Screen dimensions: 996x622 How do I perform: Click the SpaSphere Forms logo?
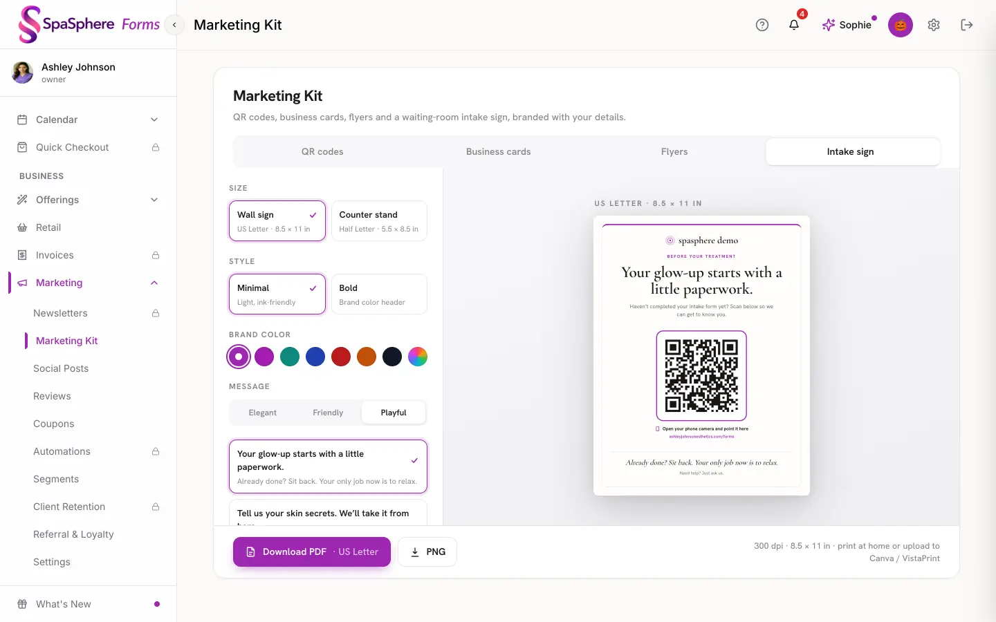(89, 25)
